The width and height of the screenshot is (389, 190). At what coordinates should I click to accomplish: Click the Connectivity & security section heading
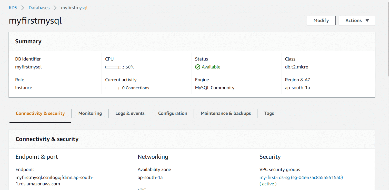47,139
